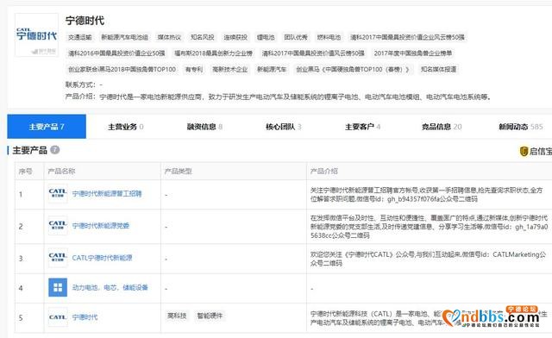Click CATL logo in row 5 宁德时代
Image resolution: width=552 pixels, height=338 pixels.
(58, 317)
